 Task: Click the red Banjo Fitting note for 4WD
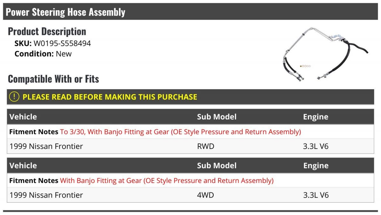click(167, 180)
